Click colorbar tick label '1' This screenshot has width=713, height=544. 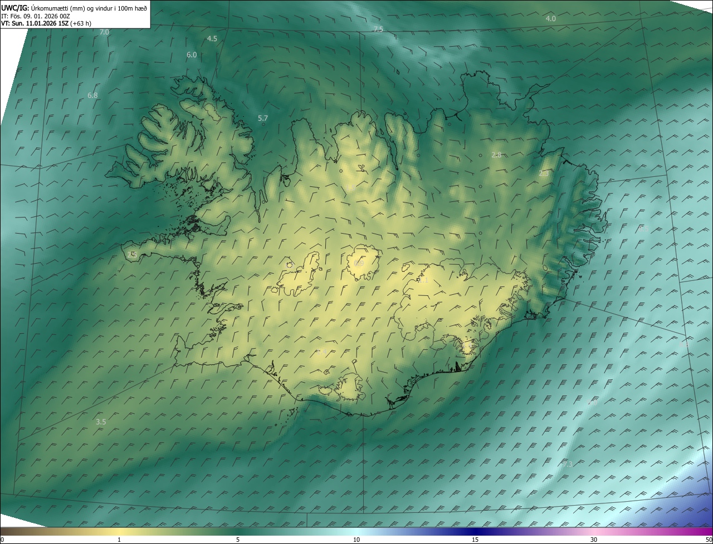(119, 540)
